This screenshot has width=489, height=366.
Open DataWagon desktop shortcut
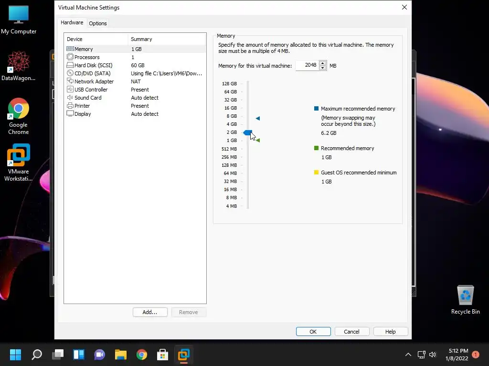point(19,66)
